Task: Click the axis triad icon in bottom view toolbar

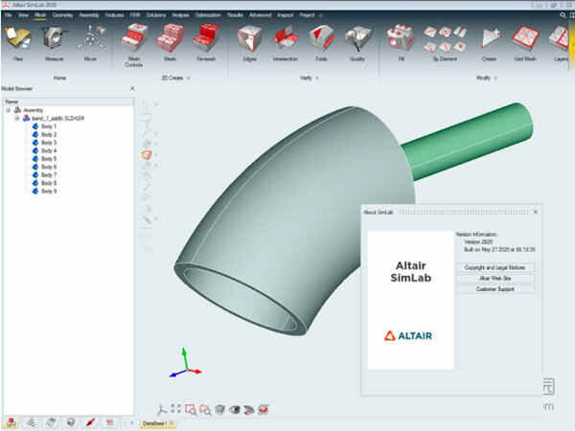Action: (x=162, y=409)
